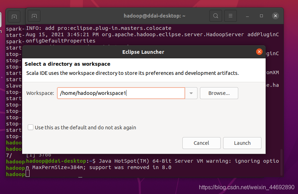Focus the Workspace path input field
The image size is (298, 194).
(x=121, y=93)
